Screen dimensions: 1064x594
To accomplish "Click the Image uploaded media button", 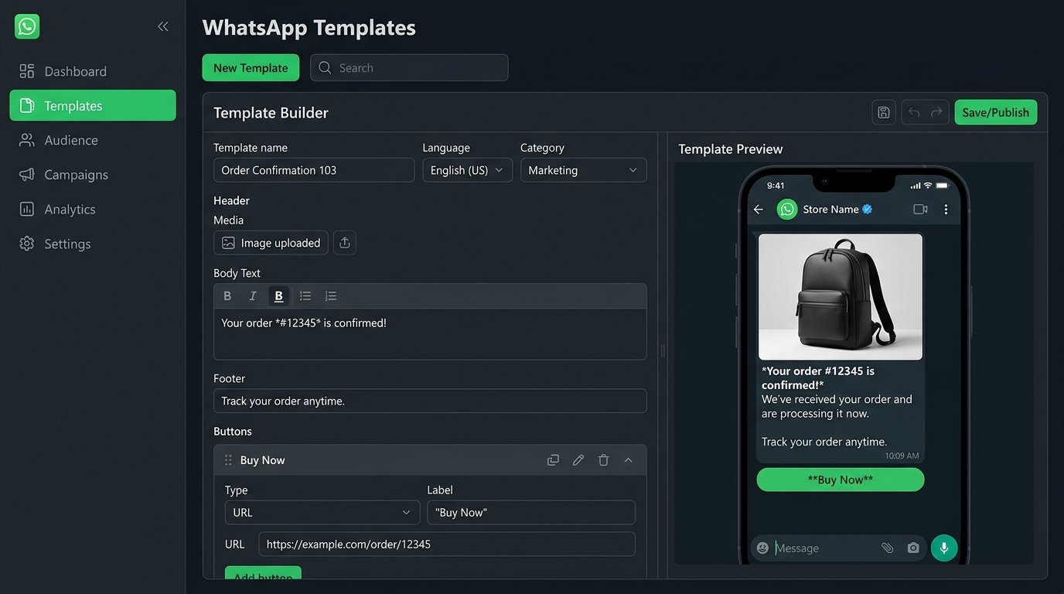I will pyautogui.click(x=271, y=243).
